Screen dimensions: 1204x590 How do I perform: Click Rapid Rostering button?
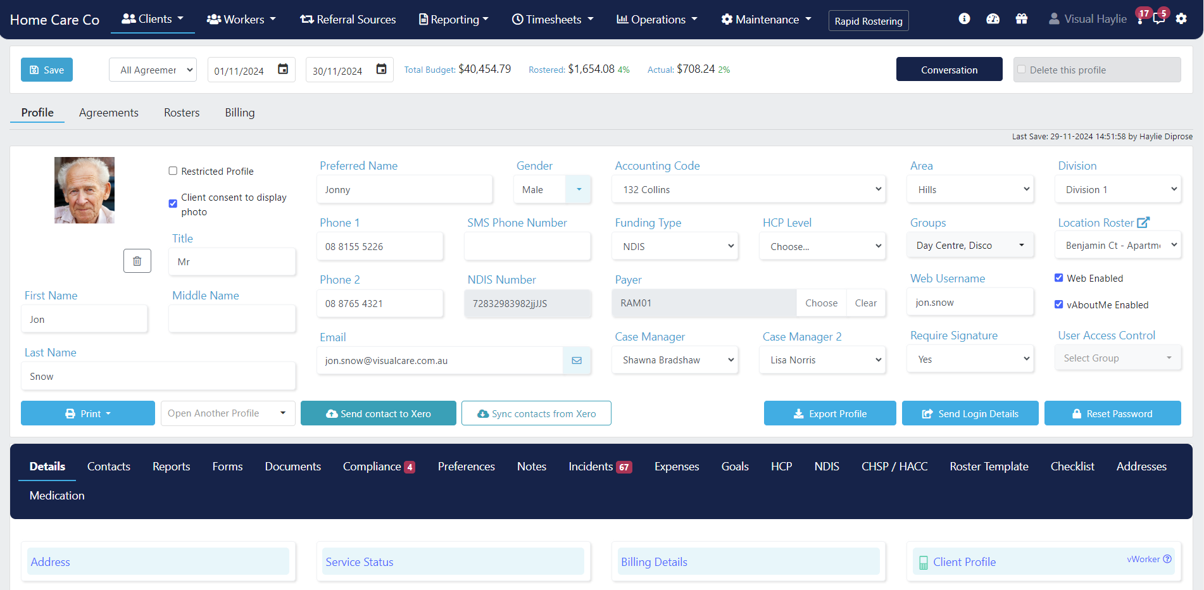pos(869,21)
